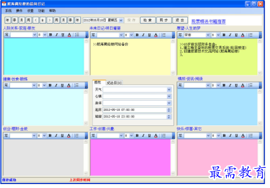Toggle underline in the 愿望 panel toolbar
The image size is (270, 188).
click(x=236, y=35)
